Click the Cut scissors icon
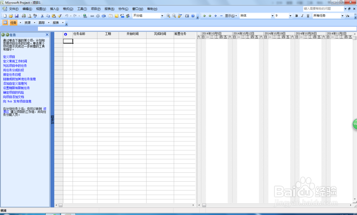 (42, 16)
